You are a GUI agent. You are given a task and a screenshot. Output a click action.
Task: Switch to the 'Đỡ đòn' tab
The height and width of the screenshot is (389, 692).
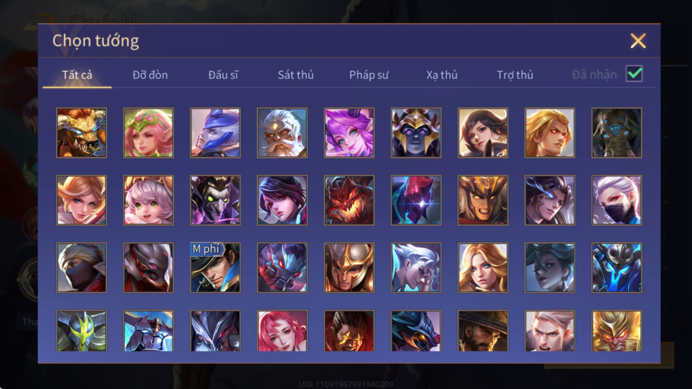click(150, 75)
